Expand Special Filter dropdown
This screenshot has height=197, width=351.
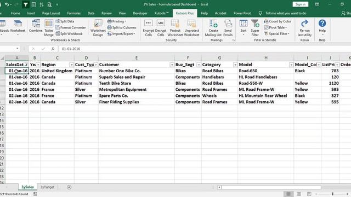[x=276, y=34]
